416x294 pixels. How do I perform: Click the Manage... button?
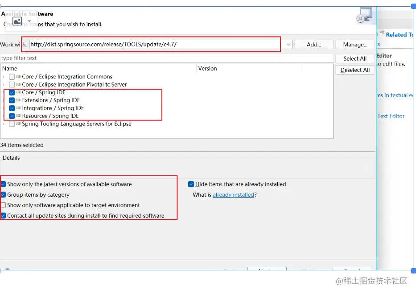355,45
